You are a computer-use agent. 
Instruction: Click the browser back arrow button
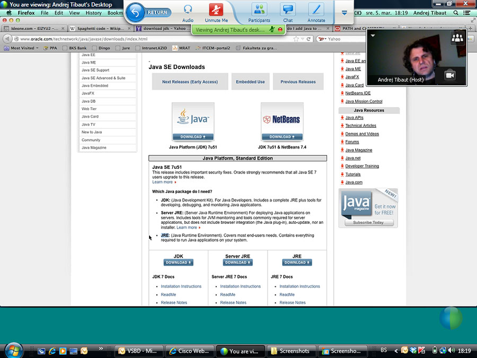(7, 39)
